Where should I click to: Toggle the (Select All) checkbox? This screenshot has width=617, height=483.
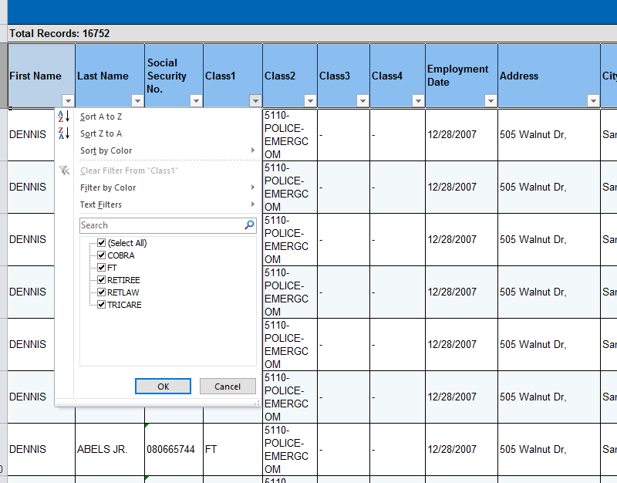102,243
